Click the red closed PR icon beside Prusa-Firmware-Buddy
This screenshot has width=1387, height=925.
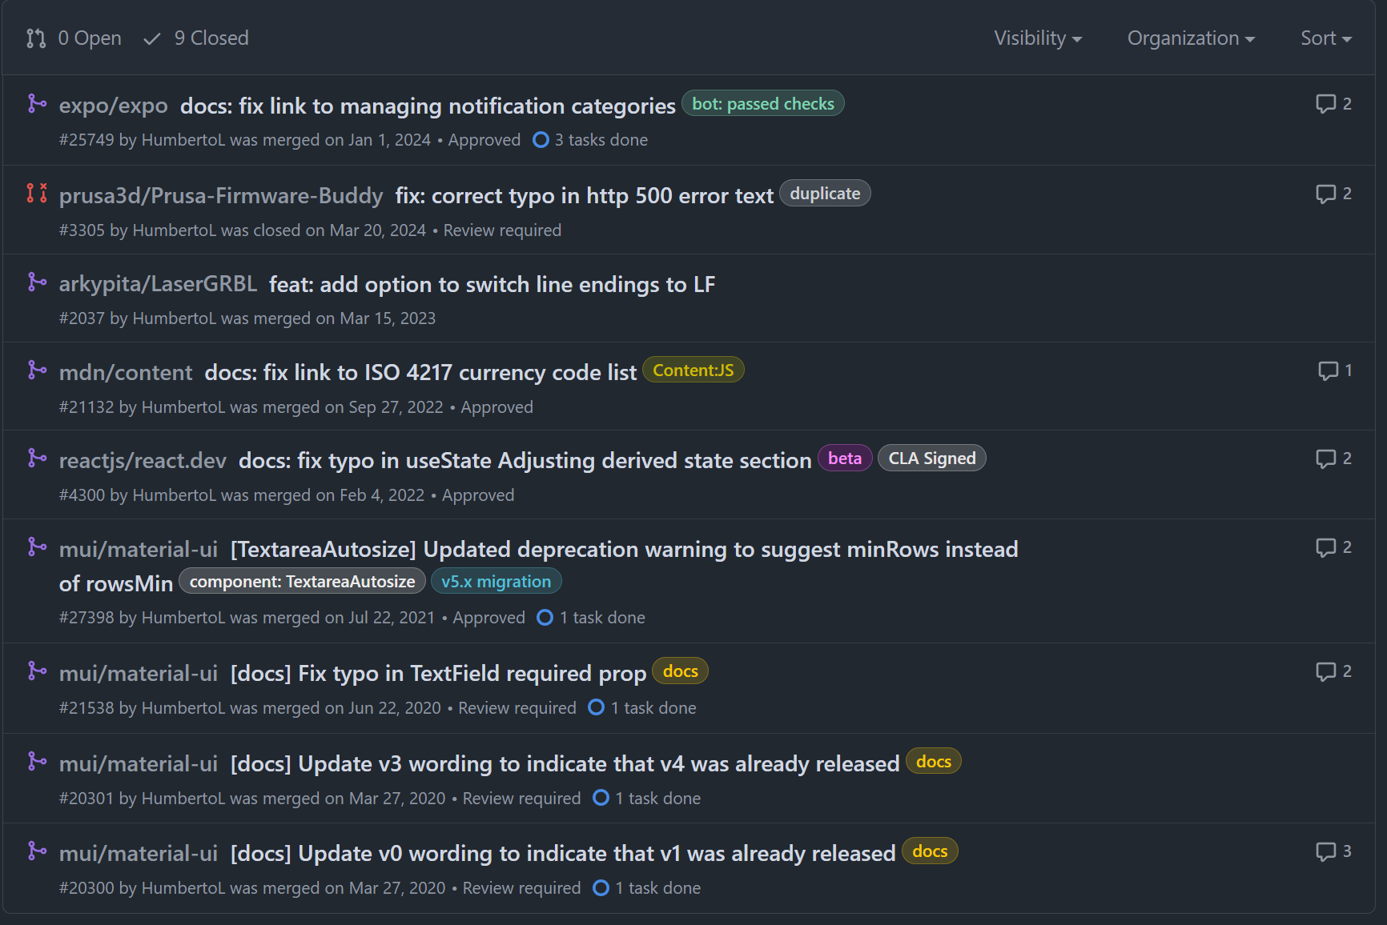coord(35,194)
